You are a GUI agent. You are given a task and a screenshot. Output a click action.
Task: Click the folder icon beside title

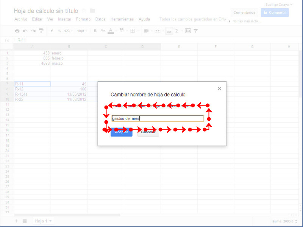pos(92,11)
